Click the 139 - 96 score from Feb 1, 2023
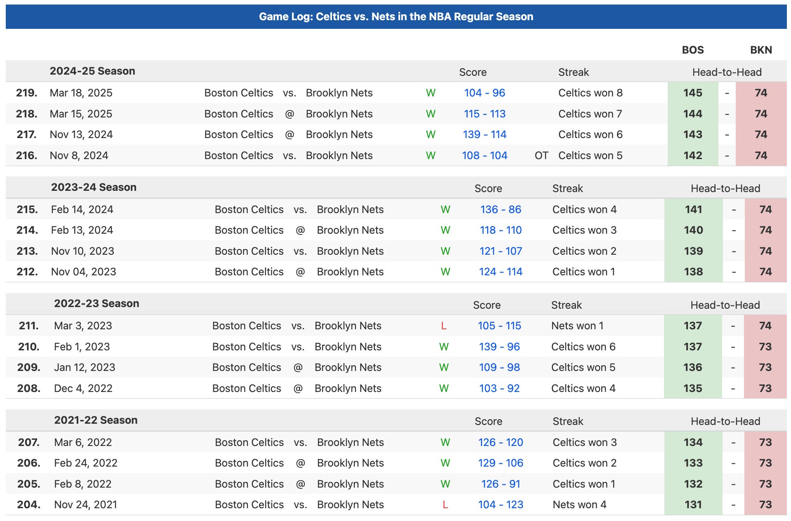 point(499,347)
